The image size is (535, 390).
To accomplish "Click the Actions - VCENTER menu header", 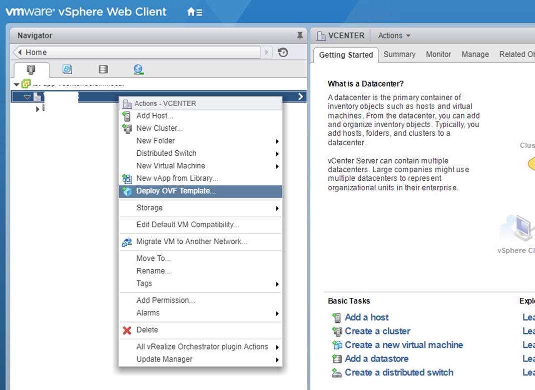I will pos(201,104).
